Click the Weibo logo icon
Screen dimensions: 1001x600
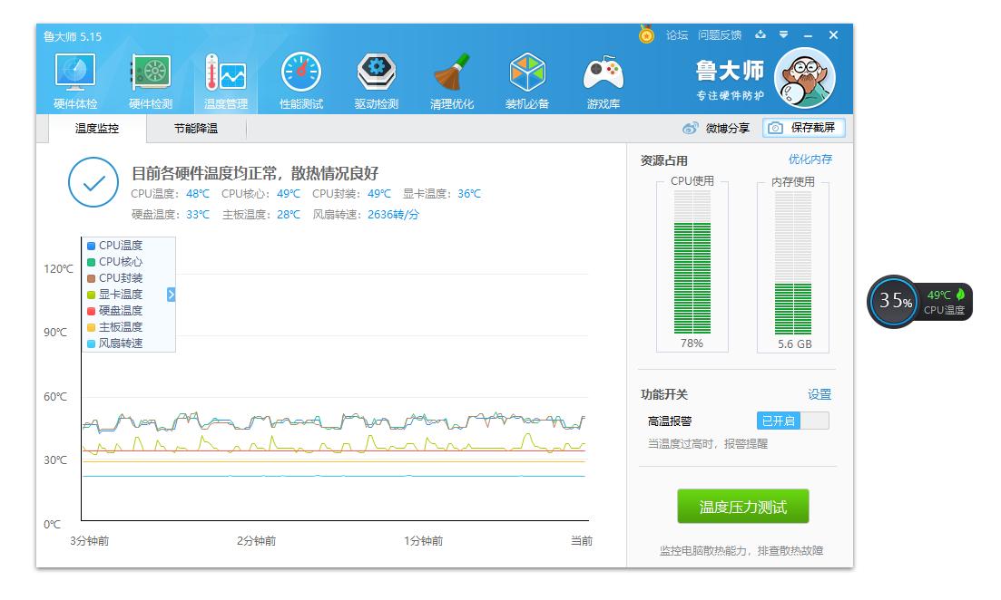coord(690,128)
